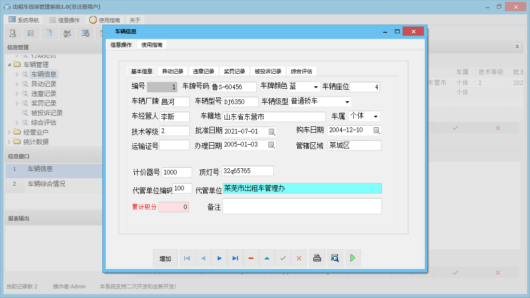Cancel changes with red X icon
The height and width of the screenshot is (298, 530).
point(299,258)
